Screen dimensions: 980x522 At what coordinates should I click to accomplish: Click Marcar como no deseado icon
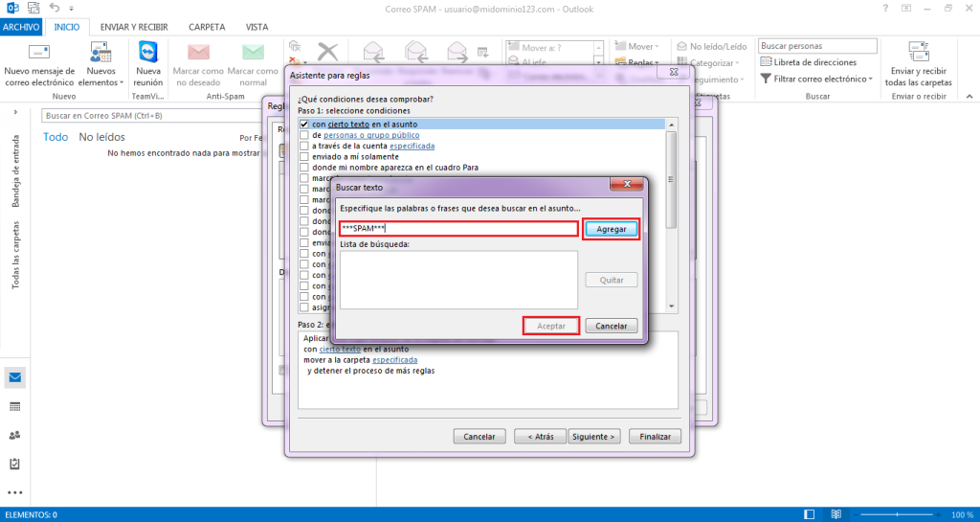pos(198,52)
